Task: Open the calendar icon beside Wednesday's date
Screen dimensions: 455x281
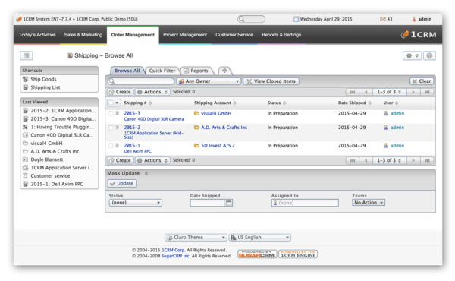Action: (296, 19)
